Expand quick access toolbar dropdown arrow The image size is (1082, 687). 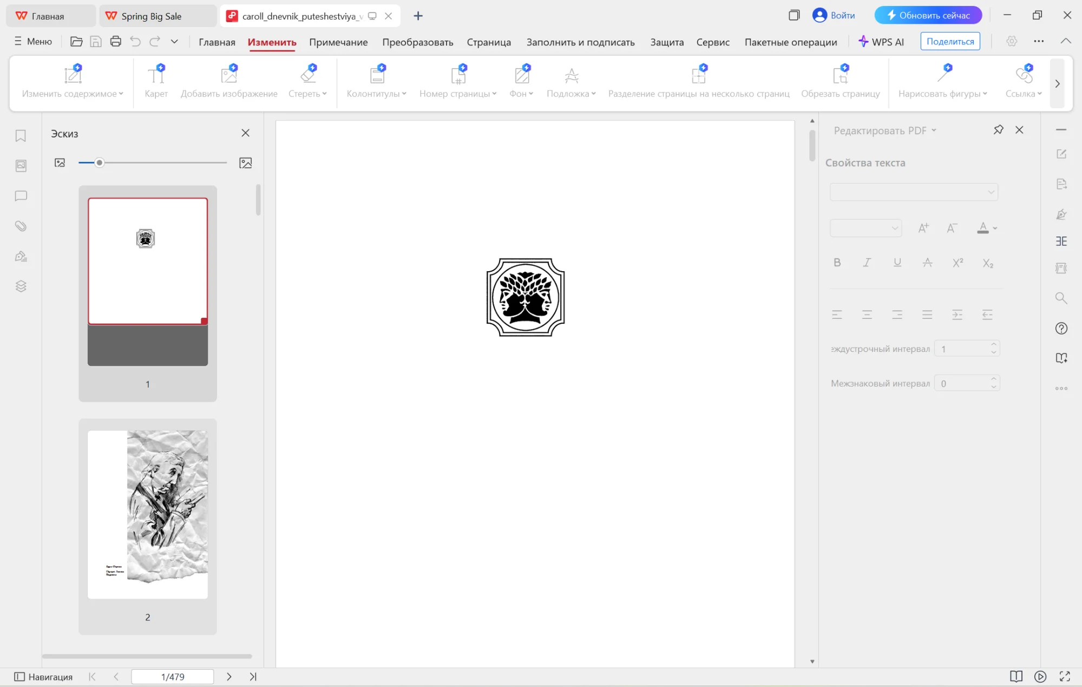coord(174,41)
